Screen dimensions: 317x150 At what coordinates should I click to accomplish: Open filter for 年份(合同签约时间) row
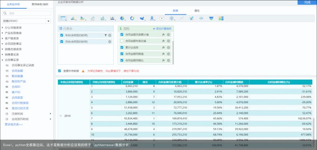(105, 35)
